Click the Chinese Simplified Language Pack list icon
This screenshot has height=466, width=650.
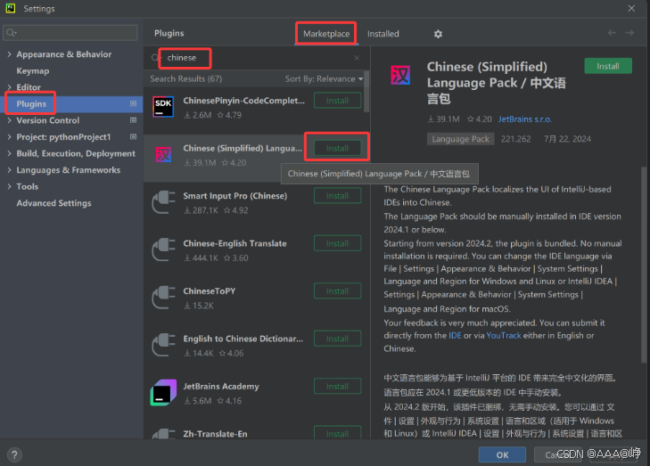163,154
